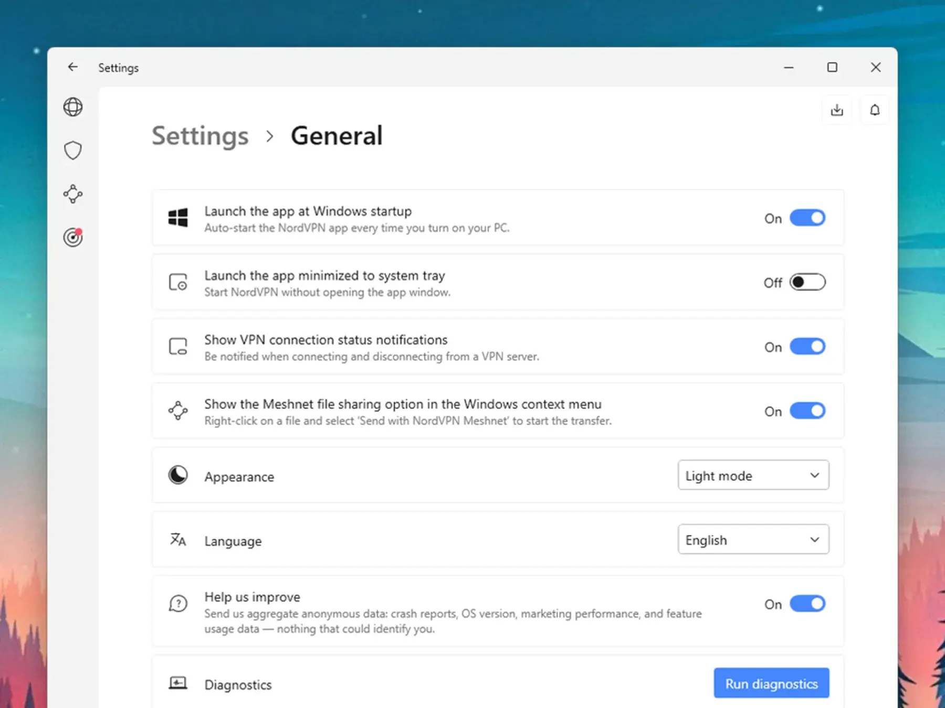
Task: Open the notifications bell icon
Action: click(875, 110)
